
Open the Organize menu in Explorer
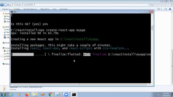(6, 9)
